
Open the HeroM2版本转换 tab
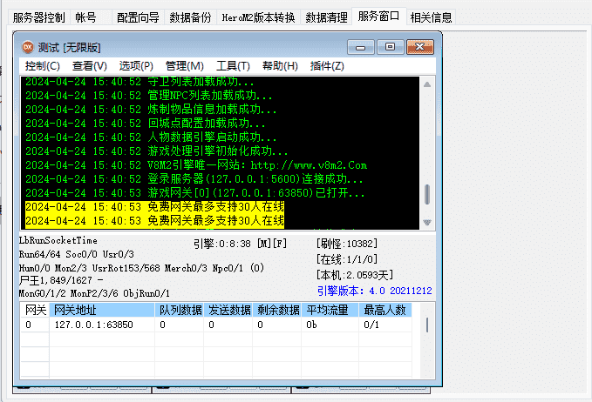click(258, 17)
